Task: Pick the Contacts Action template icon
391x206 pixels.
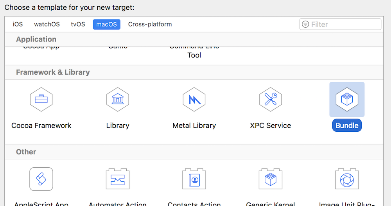Action: tap(194, 179)
